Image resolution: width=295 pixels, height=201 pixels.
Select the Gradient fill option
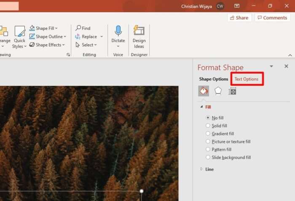(x=220, y=134)
